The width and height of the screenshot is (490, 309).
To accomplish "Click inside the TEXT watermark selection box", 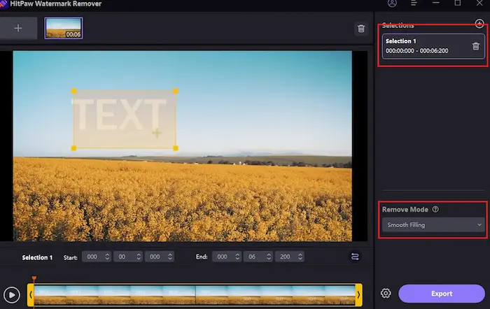I will (123, 119).
